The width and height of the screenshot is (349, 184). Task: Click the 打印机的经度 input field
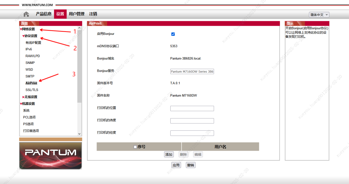tap(192, 133)
